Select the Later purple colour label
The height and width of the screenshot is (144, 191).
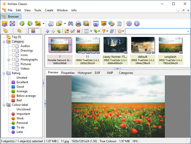click(20, 132)
